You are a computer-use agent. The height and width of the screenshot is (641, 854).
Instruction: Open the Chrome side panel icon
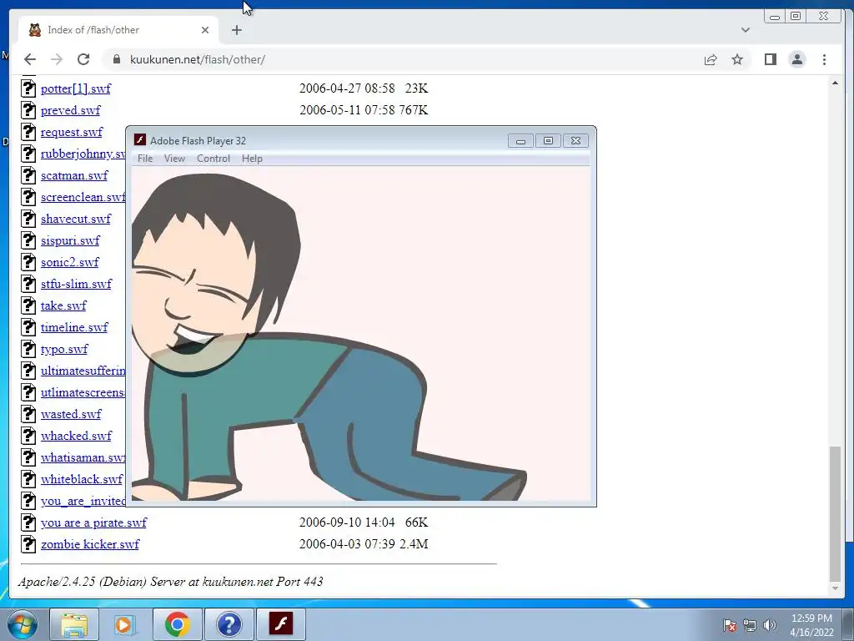(770, 59)
